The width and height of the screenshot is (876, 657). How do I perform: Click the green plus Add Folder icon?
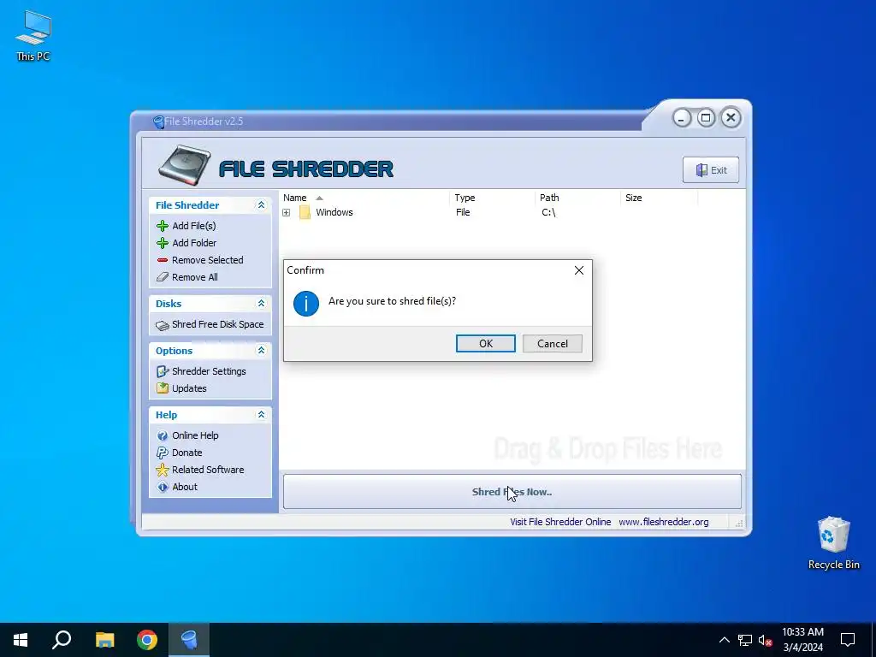click(163, 243)
